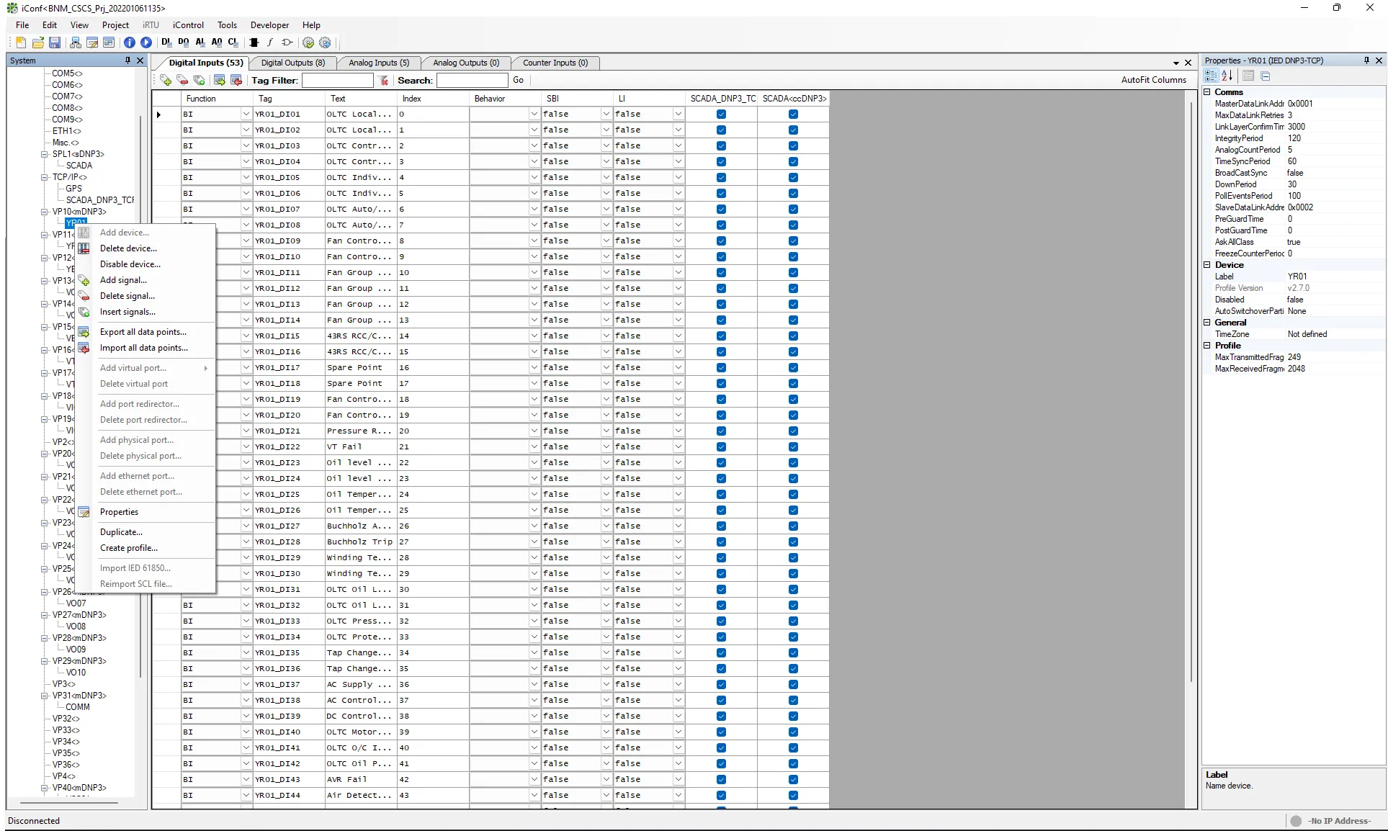Open SBI dropdown for YR01_DI10 row

(606, 257)
